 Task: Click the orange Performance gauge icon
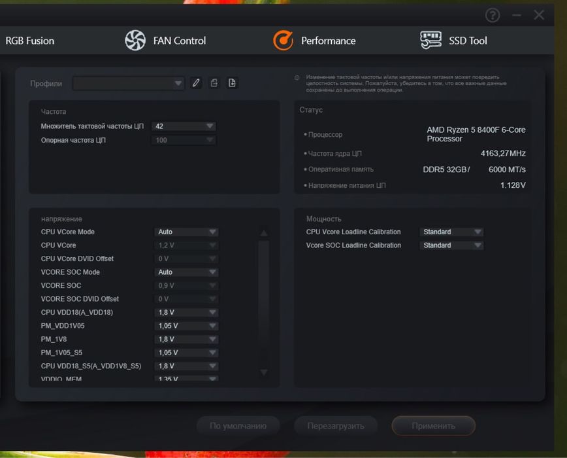pos(283,40)
